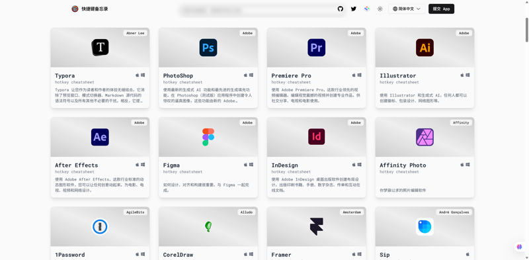Click the Photoshop Ps icon
The image size is (529, 260).
(x=208, y=47)
